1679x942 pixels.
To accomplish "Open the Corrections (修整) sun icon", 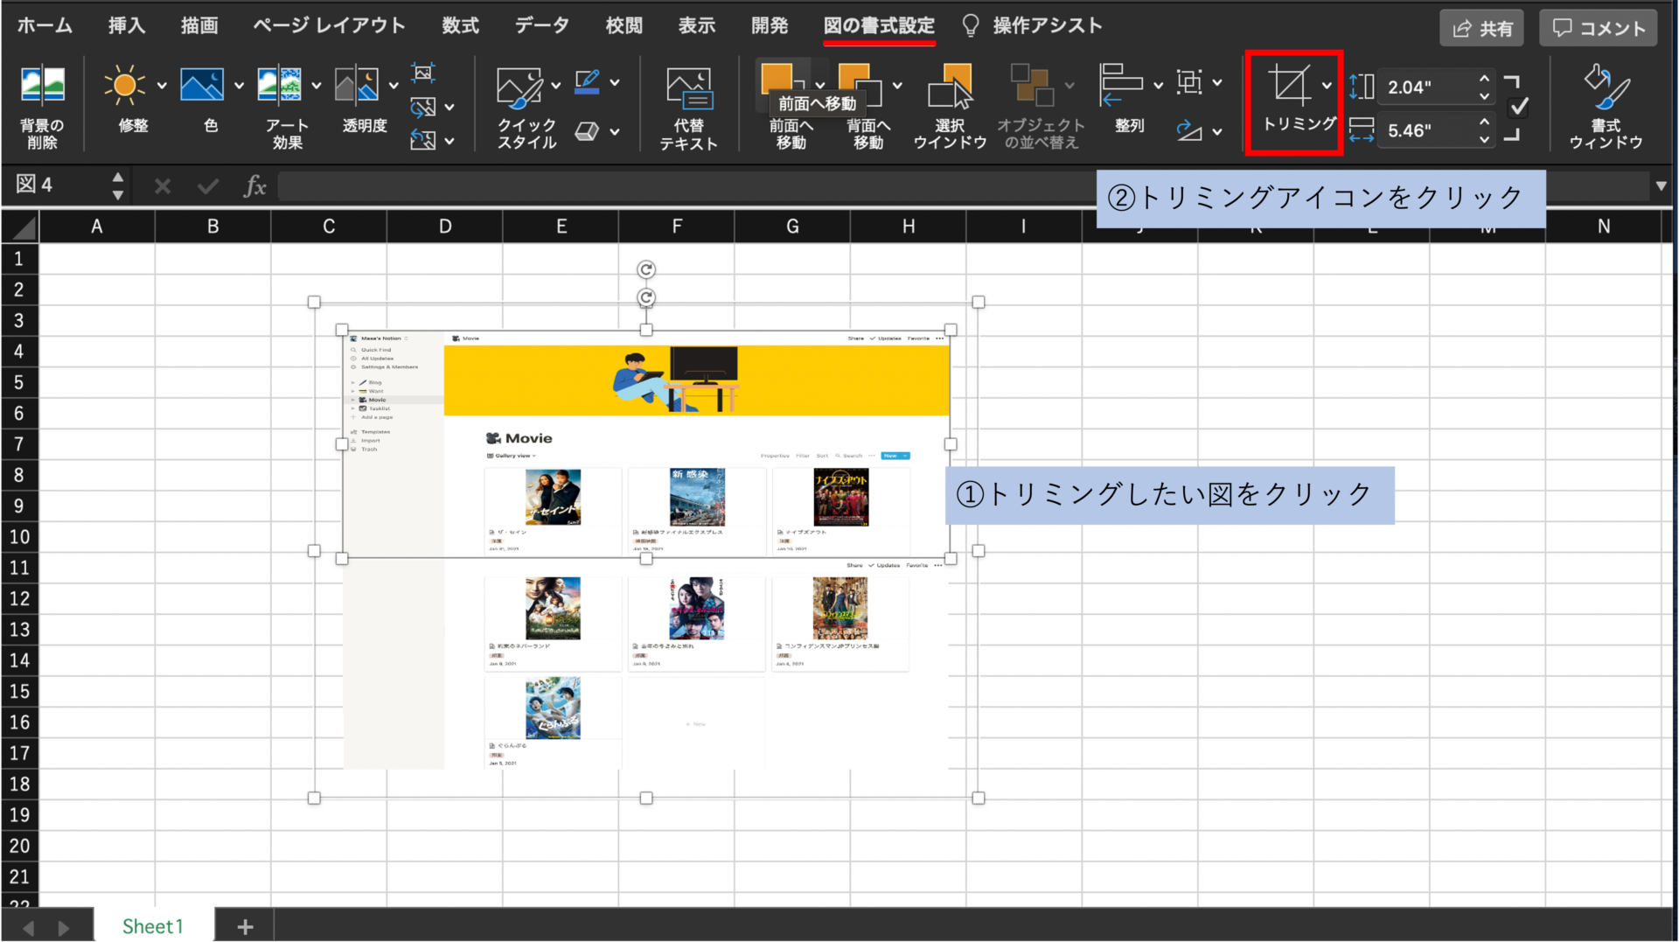I will click(x=124, y=86).
